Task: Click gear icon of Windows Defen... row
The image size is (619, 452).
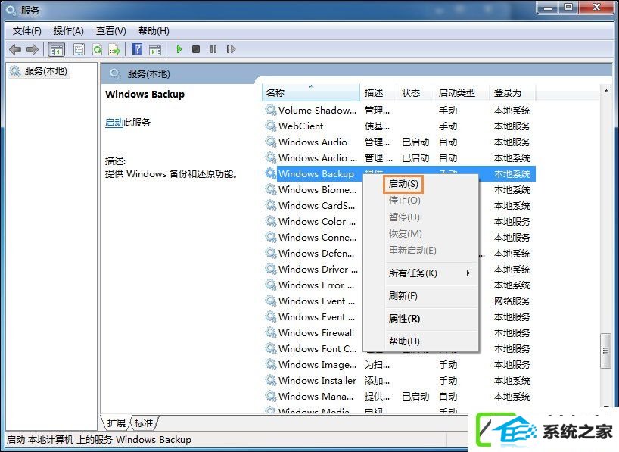Action: click(x=270, y=253)
